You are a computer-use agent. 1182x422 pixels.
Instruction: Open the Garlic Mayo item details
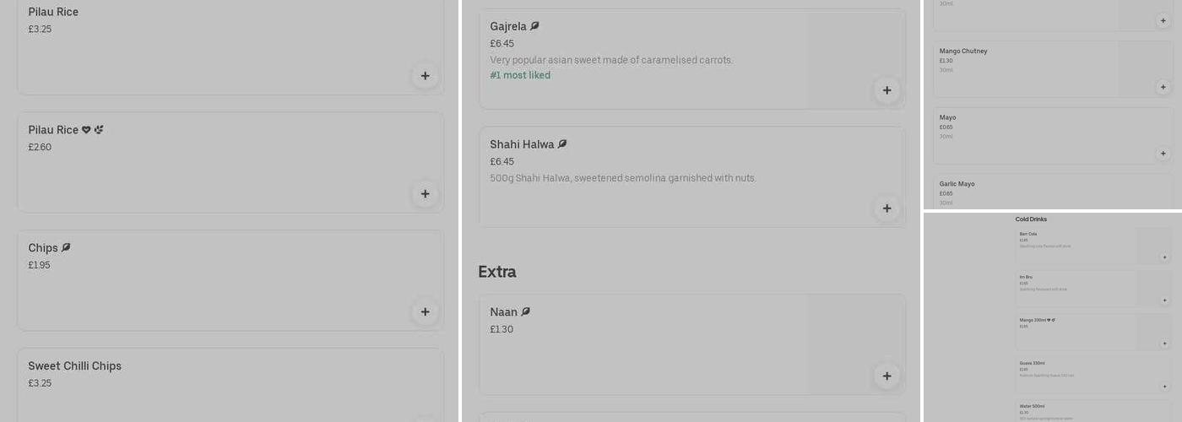pyautogui.click(x=957, y=184)
